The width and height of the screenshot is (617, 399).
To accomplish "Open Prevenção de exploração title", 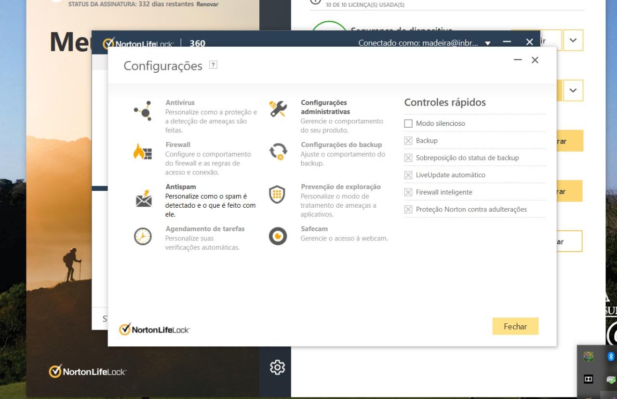I will [x=341, y=186].
